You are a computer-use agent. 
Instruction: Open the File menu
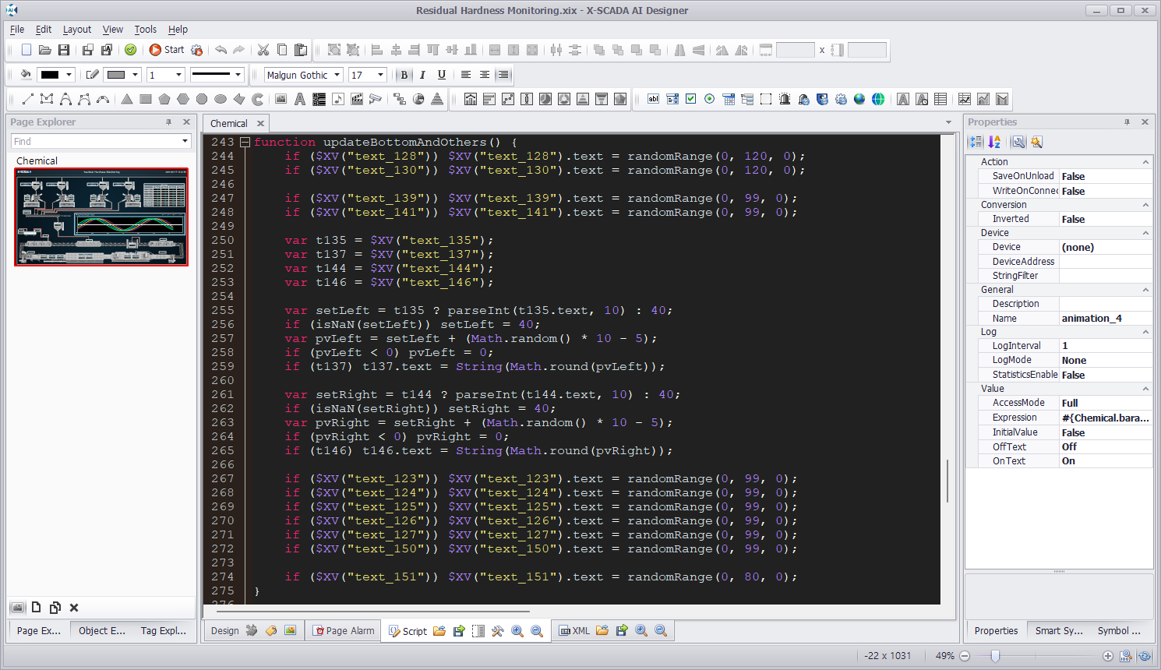(17, 30)
